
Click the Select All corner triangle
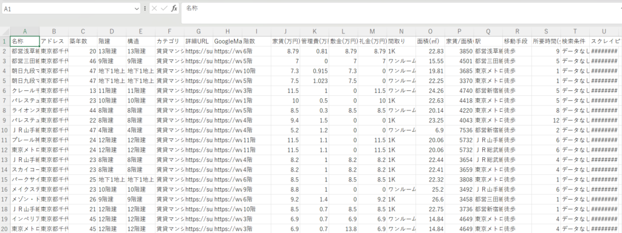click(x=5, y=32)
